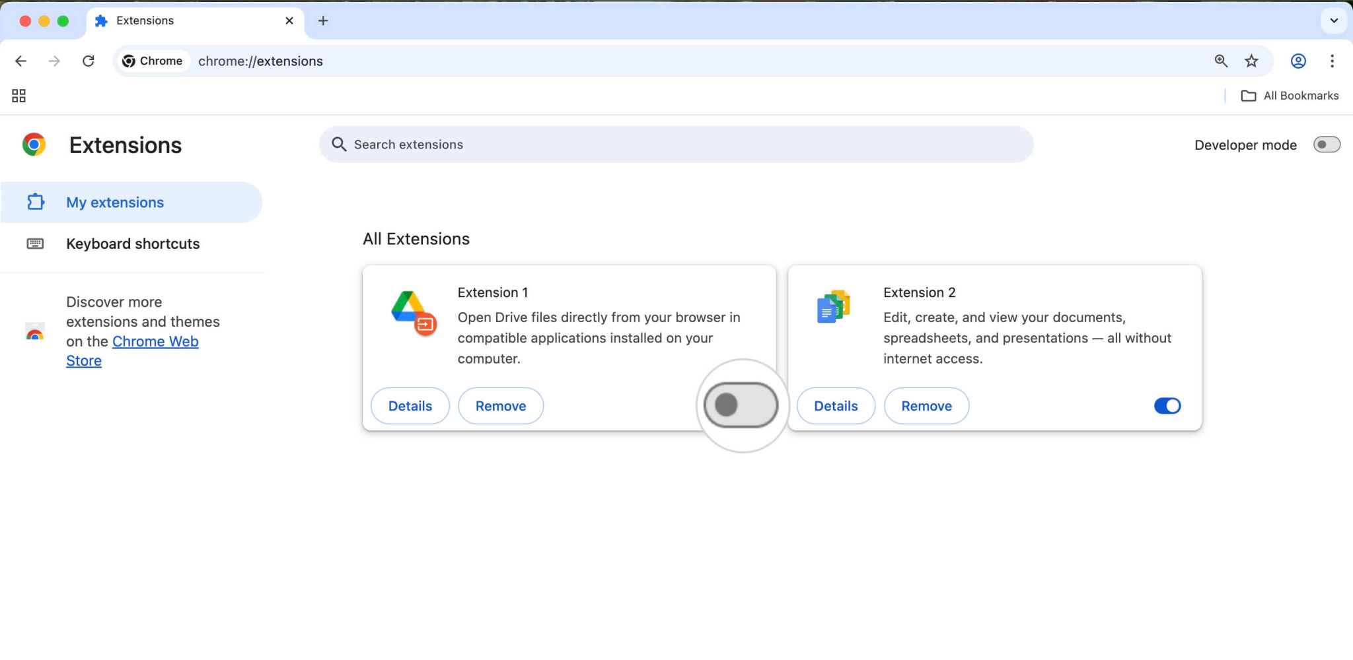Close the Extensions tab

[289, 21]
